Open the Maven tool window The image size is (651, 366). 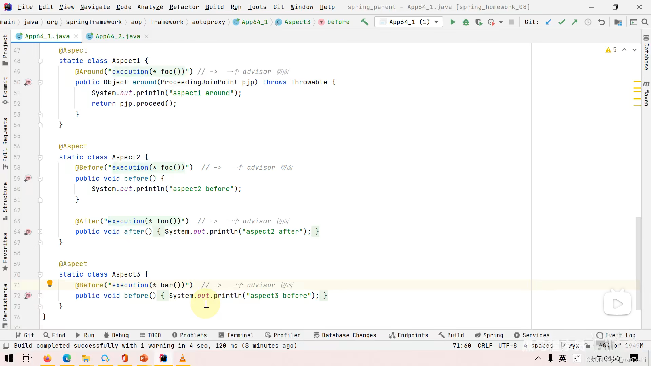coord(646,94)
